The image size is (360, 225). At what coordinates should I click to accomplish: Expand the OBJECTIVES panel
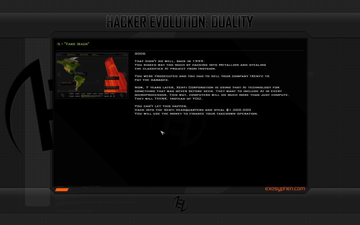tap(106, 96)
